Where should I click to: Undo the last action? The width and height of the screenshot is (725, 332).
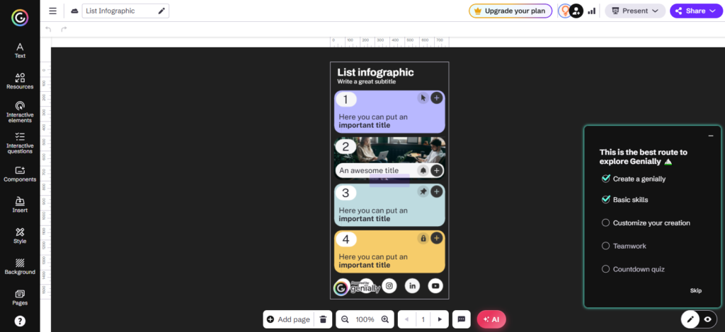pos(48,29)
